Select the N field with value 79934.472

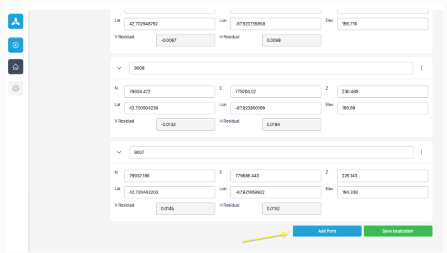(170, 92)
